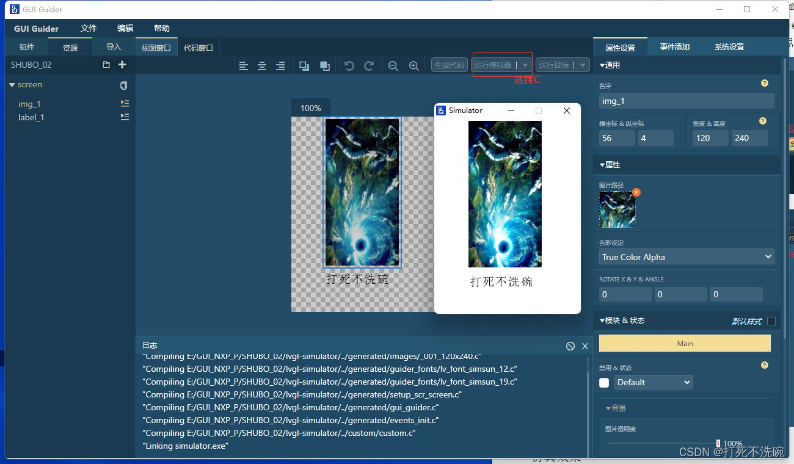Collapse the screen tree node

tap(12, 85)
